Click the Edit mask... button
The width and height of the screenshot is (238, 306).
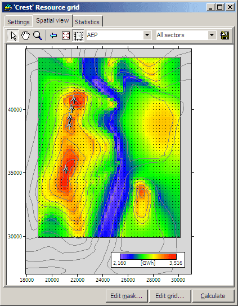[127, 296]
